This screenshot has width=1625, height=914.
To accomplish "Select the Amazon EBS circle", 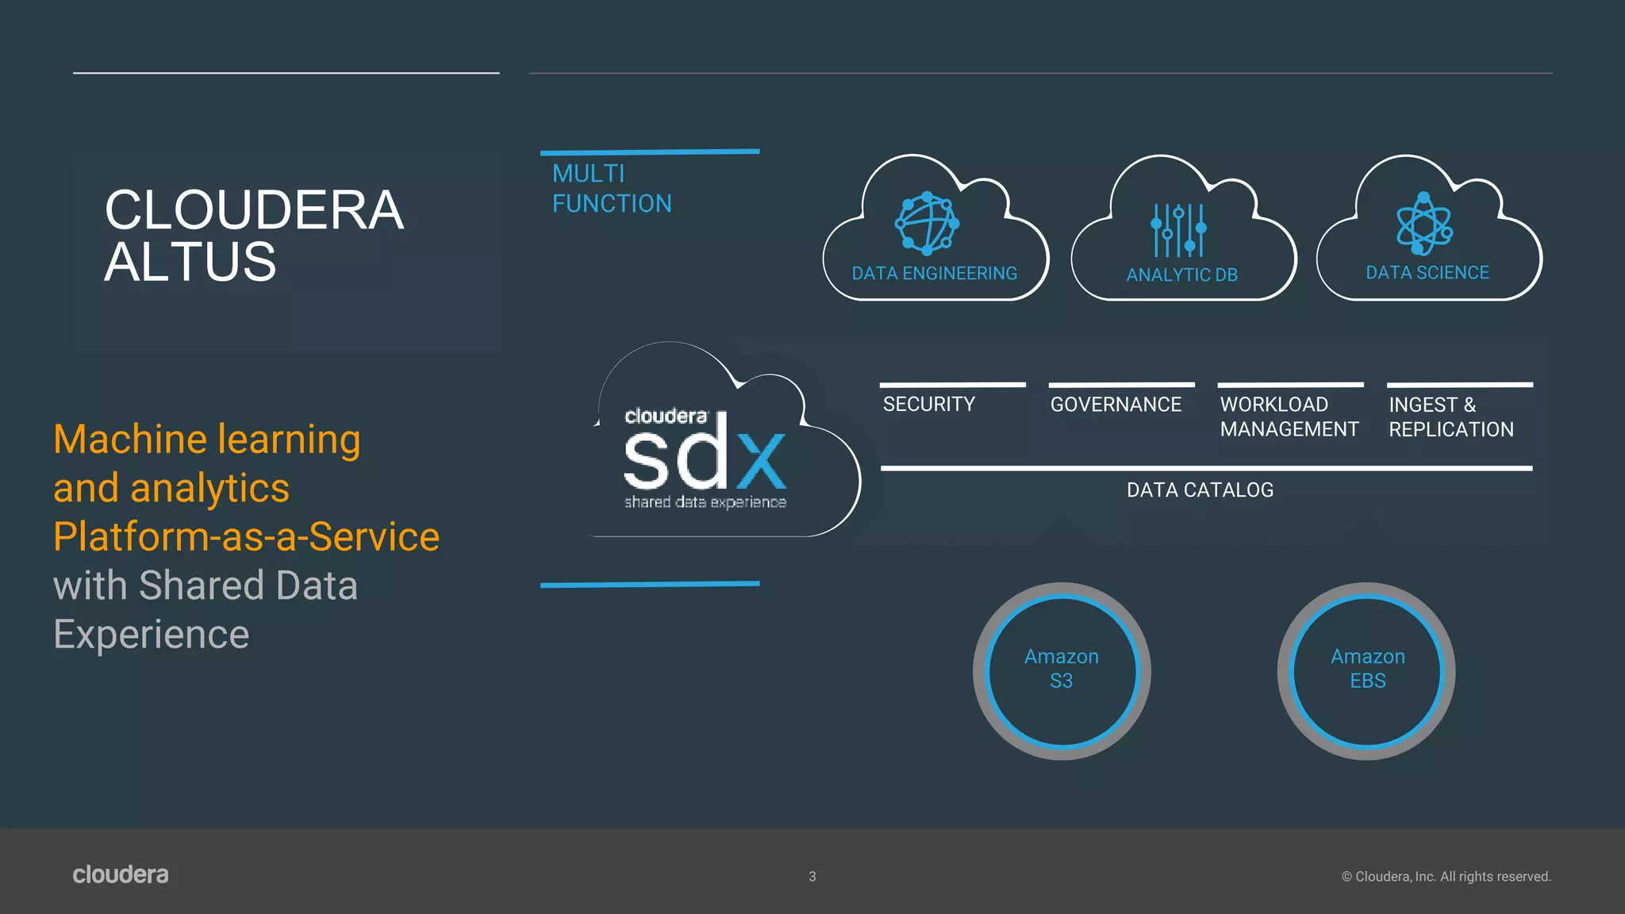I will (x=1366, y=671).
